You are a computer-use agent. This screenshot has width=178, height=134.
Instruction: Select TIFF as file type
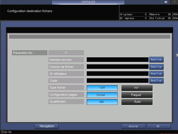[x=102, y=88]
